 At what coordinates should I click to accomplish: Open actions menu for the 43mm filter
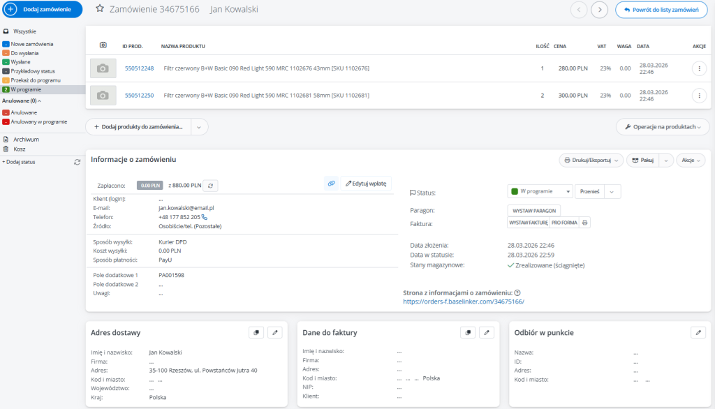tap(699, 68)
